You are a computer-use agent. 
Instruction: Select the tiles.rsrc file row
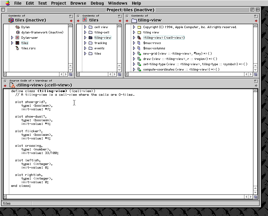(29, 48)
